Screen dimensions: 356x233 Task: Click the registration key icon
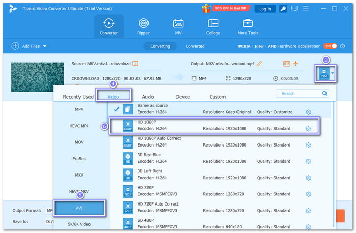pyautogui.click(x=283, y=9)
